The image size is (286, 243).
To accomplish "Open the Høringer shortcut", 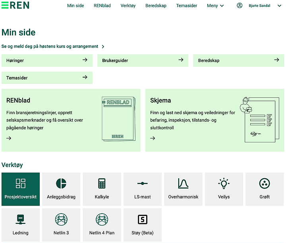I will pyautogui.click(x=47, y=60).
